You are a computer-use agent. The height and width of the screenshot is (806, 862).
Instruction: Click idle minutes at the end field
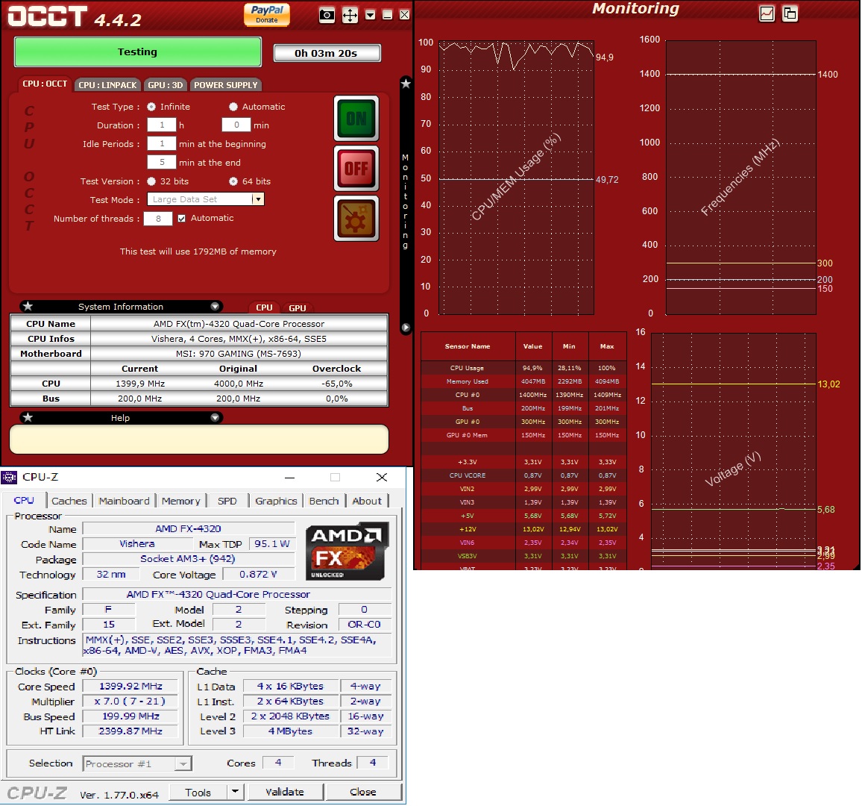[162, 162]
